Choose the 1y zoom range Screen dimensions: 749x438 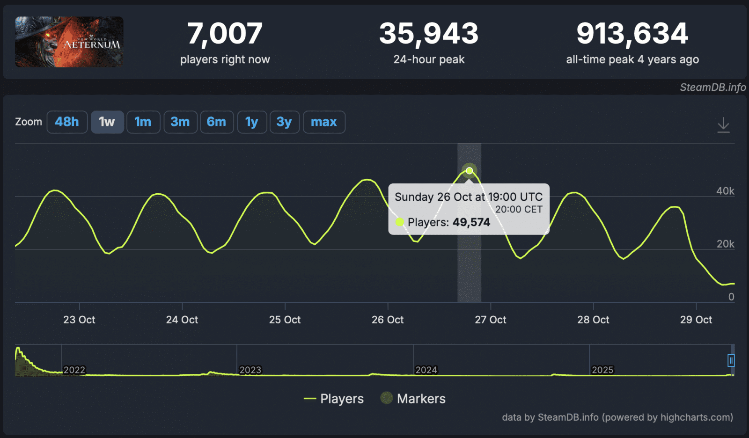tap(252, 122)
